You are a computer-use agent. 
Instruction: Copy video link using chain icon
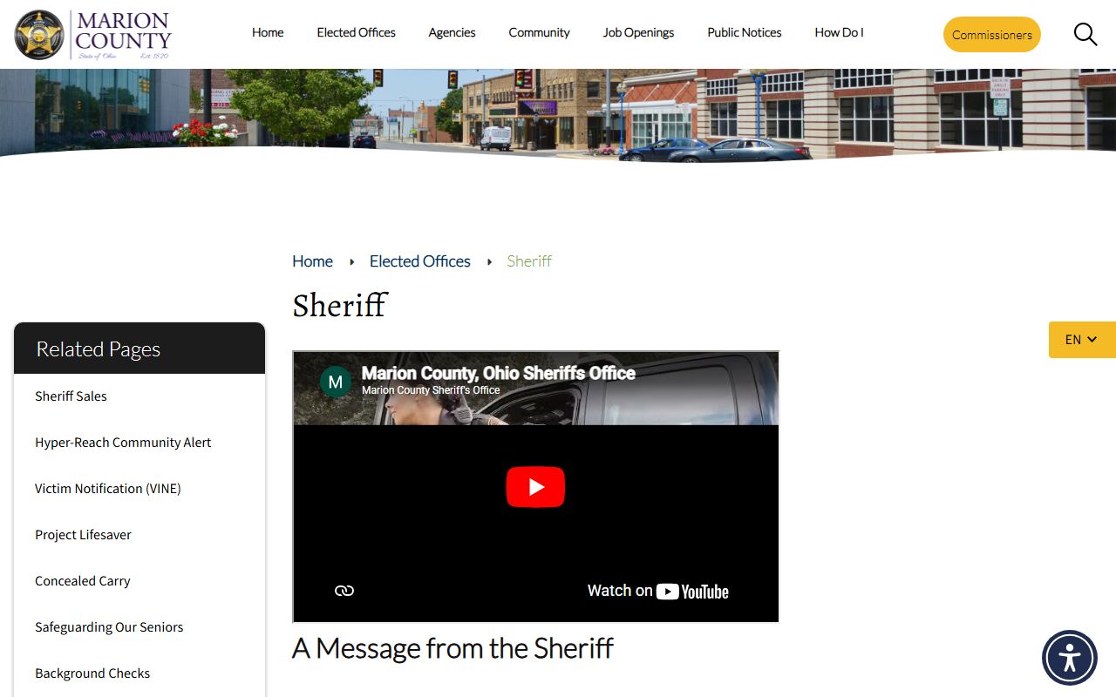(x=344, y=591)
